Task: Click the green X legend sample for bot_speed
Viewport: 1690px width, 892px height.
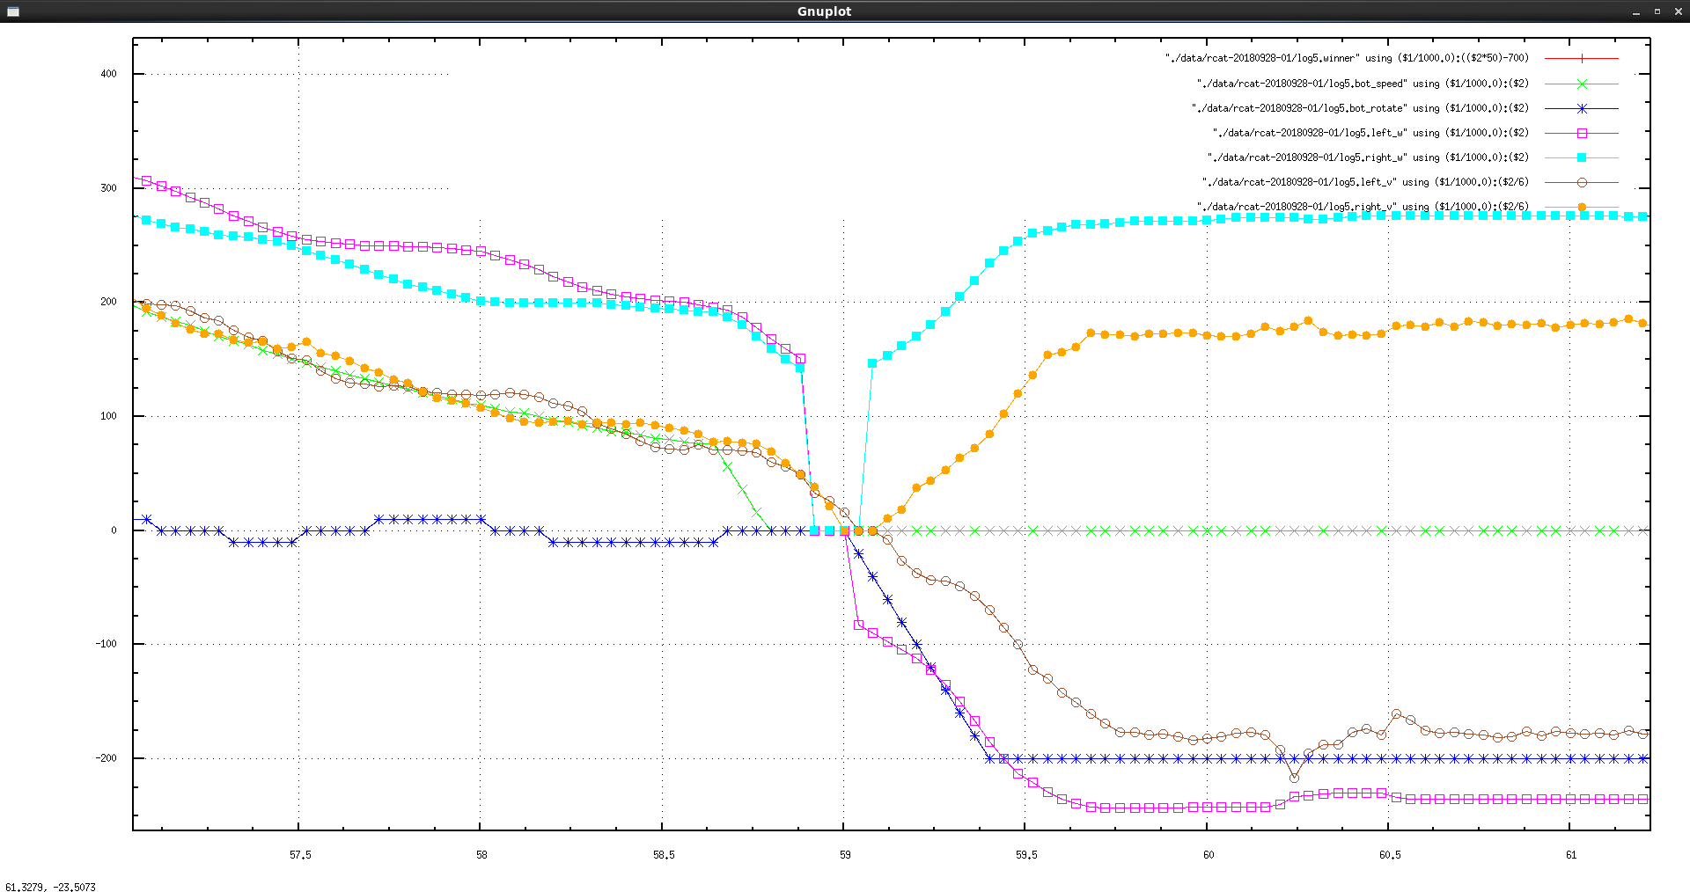Action: point(1582,84)
